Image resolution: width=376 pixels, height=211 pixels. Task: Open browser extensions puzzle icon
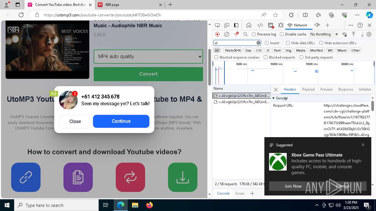pos(291,15)
